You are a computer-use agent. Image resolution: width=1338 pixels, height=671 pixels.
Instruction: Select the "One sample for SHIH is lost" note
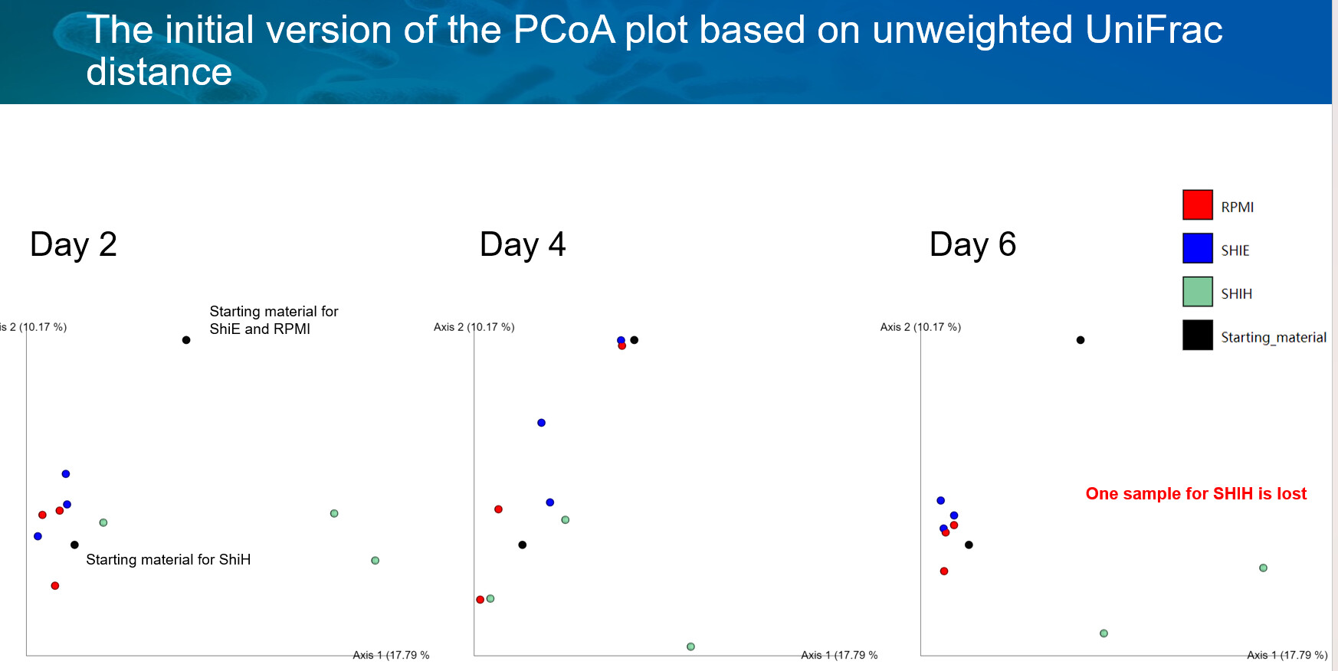click(x=1195, y=494)
